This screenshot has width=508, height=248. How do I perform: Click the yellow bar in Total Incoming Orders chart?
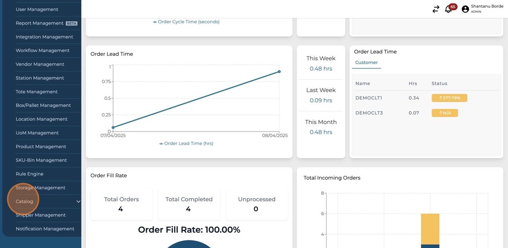(430, 229)
